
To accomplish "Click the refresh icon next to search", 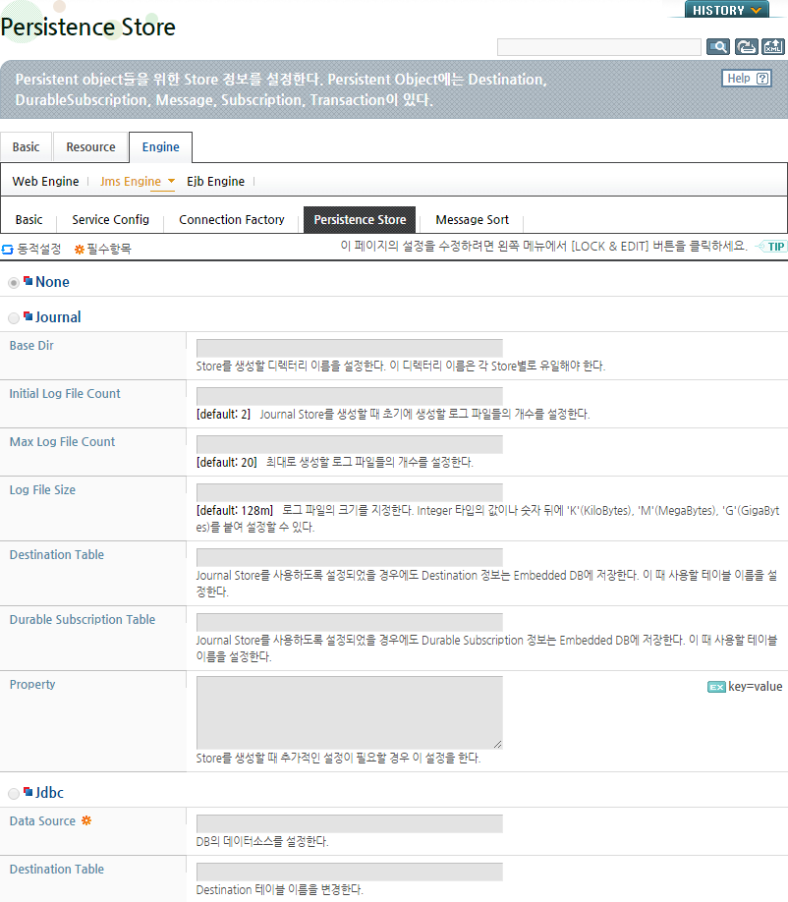I will (x=746, y=46).
